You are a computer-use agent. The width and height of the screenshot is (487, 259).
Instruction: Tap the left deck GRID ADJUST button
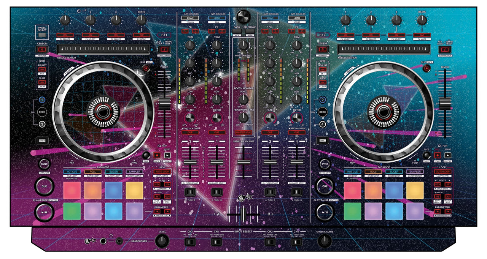tap(42, 69)
